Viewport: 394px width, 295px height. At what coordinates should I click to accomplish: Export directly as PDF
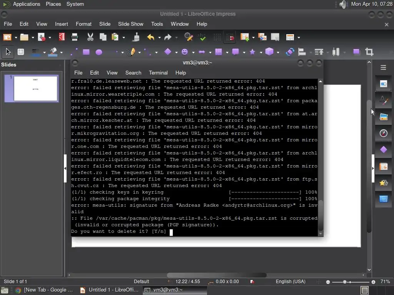pos(62,37)
